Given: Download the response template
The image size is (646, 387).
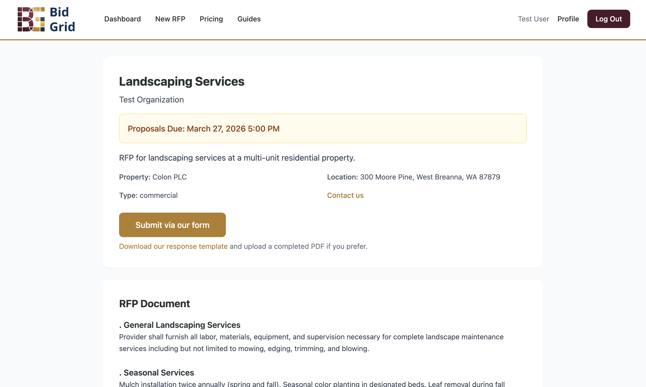Looking at the screenshot, I should (x=173, y=246).
